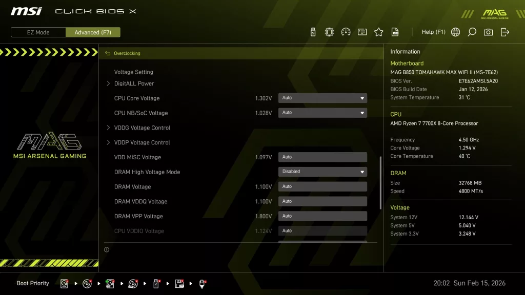Open Favorites using the star icon
Image resolution: width=525 pixels, height=295 pixels.
(378, 32)
